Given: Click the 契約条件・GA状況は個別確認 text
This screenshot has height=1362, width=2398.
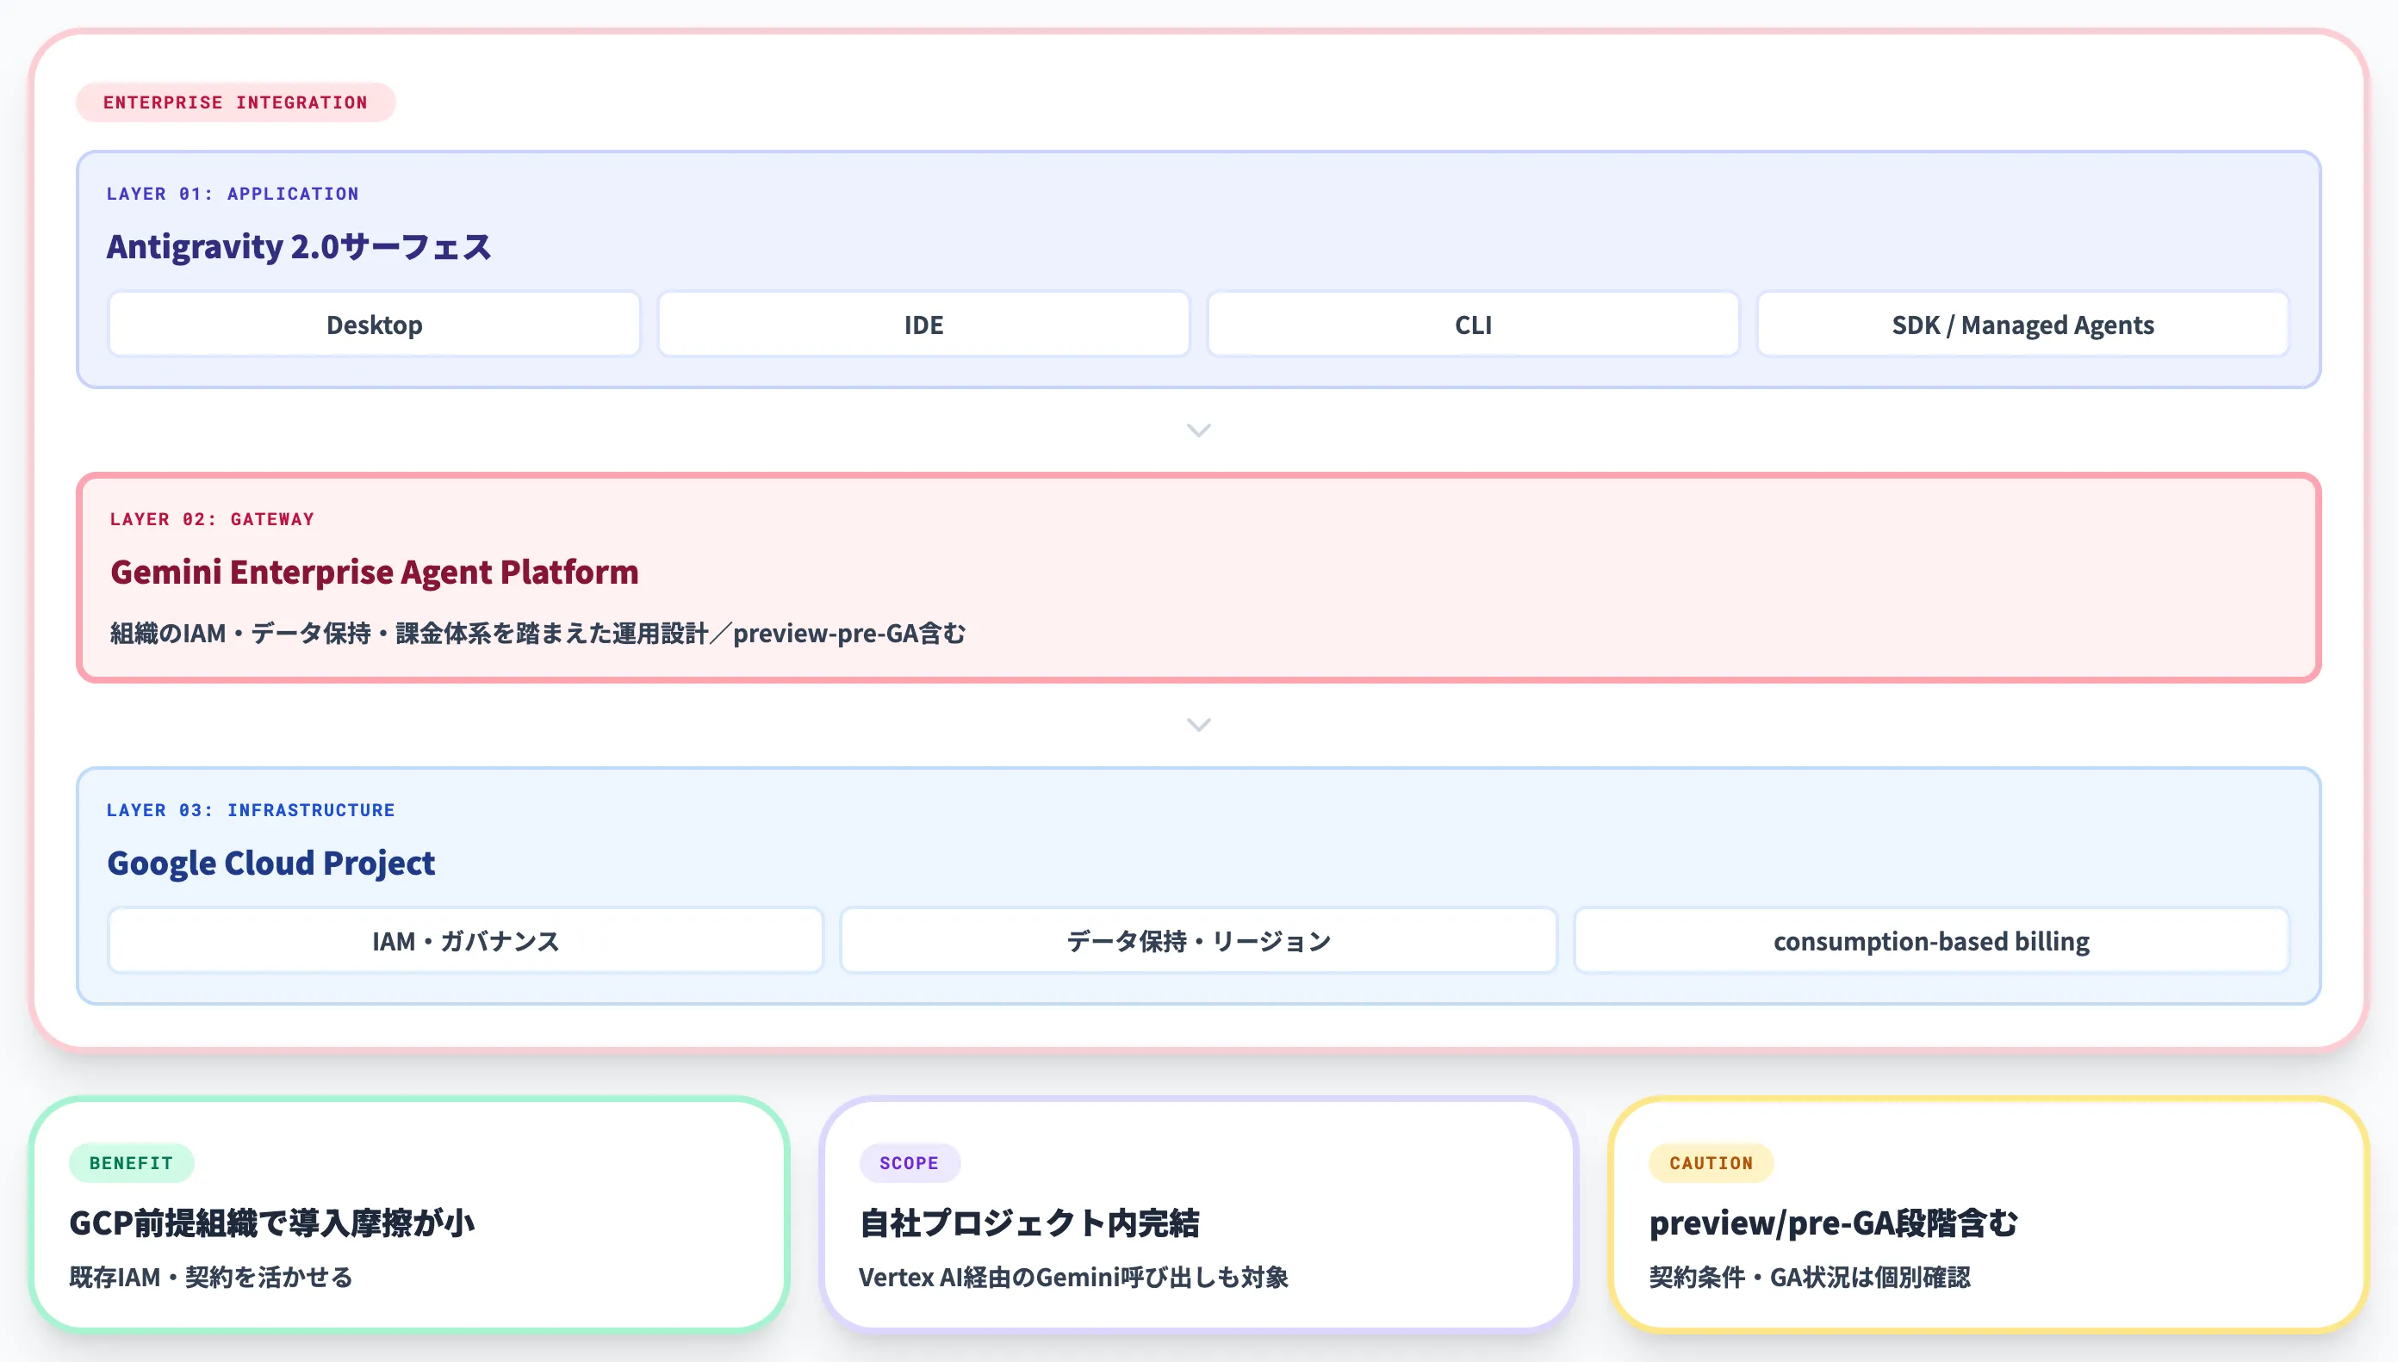Looking at the screenshot, I should pos(1809,1277).
